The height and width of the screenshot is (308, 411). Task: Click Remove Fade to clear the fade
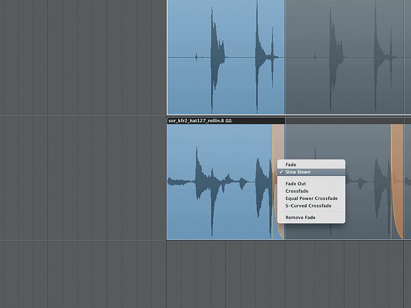tap(300, 217)
